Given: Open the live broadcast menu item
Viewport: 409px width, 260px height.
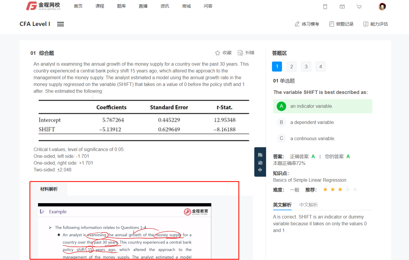Looking at the screenshot, I should point(143,6).
